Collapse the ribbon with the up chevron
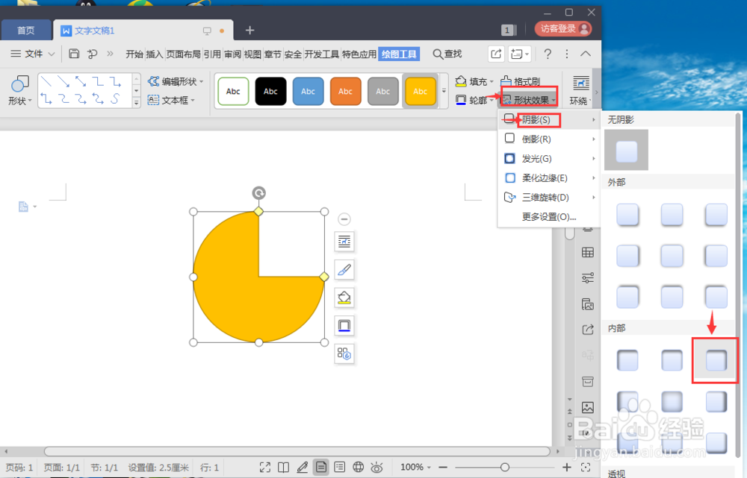 click(586, 54)
